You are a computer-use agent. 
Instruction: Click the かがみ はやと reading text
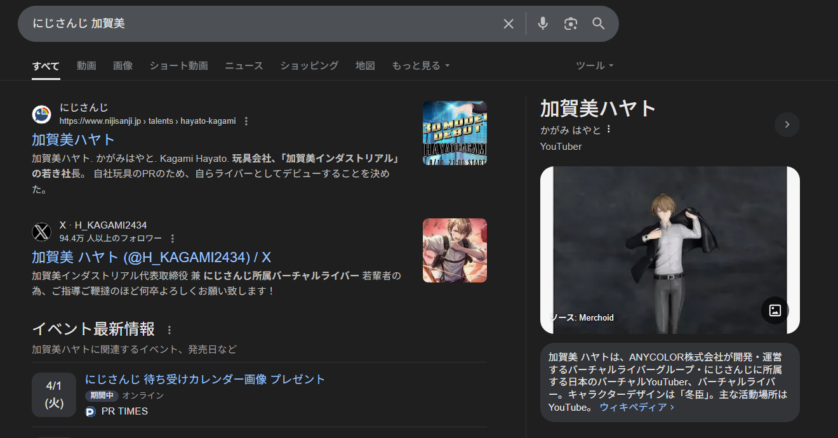click(x=571, y=129)
